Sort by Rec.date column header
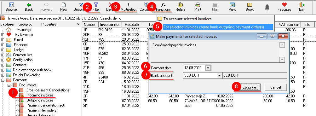This screenshot has width=316, height=116. (132, 25)
